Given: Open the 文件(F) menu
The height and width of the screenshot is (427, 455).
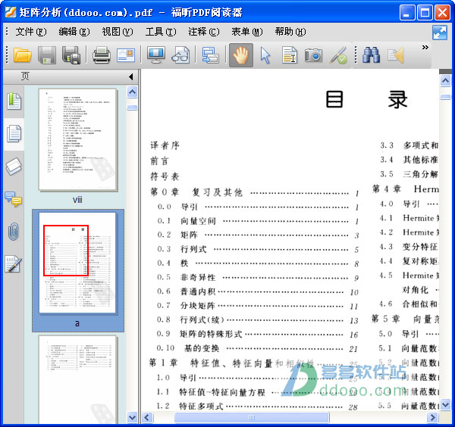Looking at the screenshot, I should point(31,32).
